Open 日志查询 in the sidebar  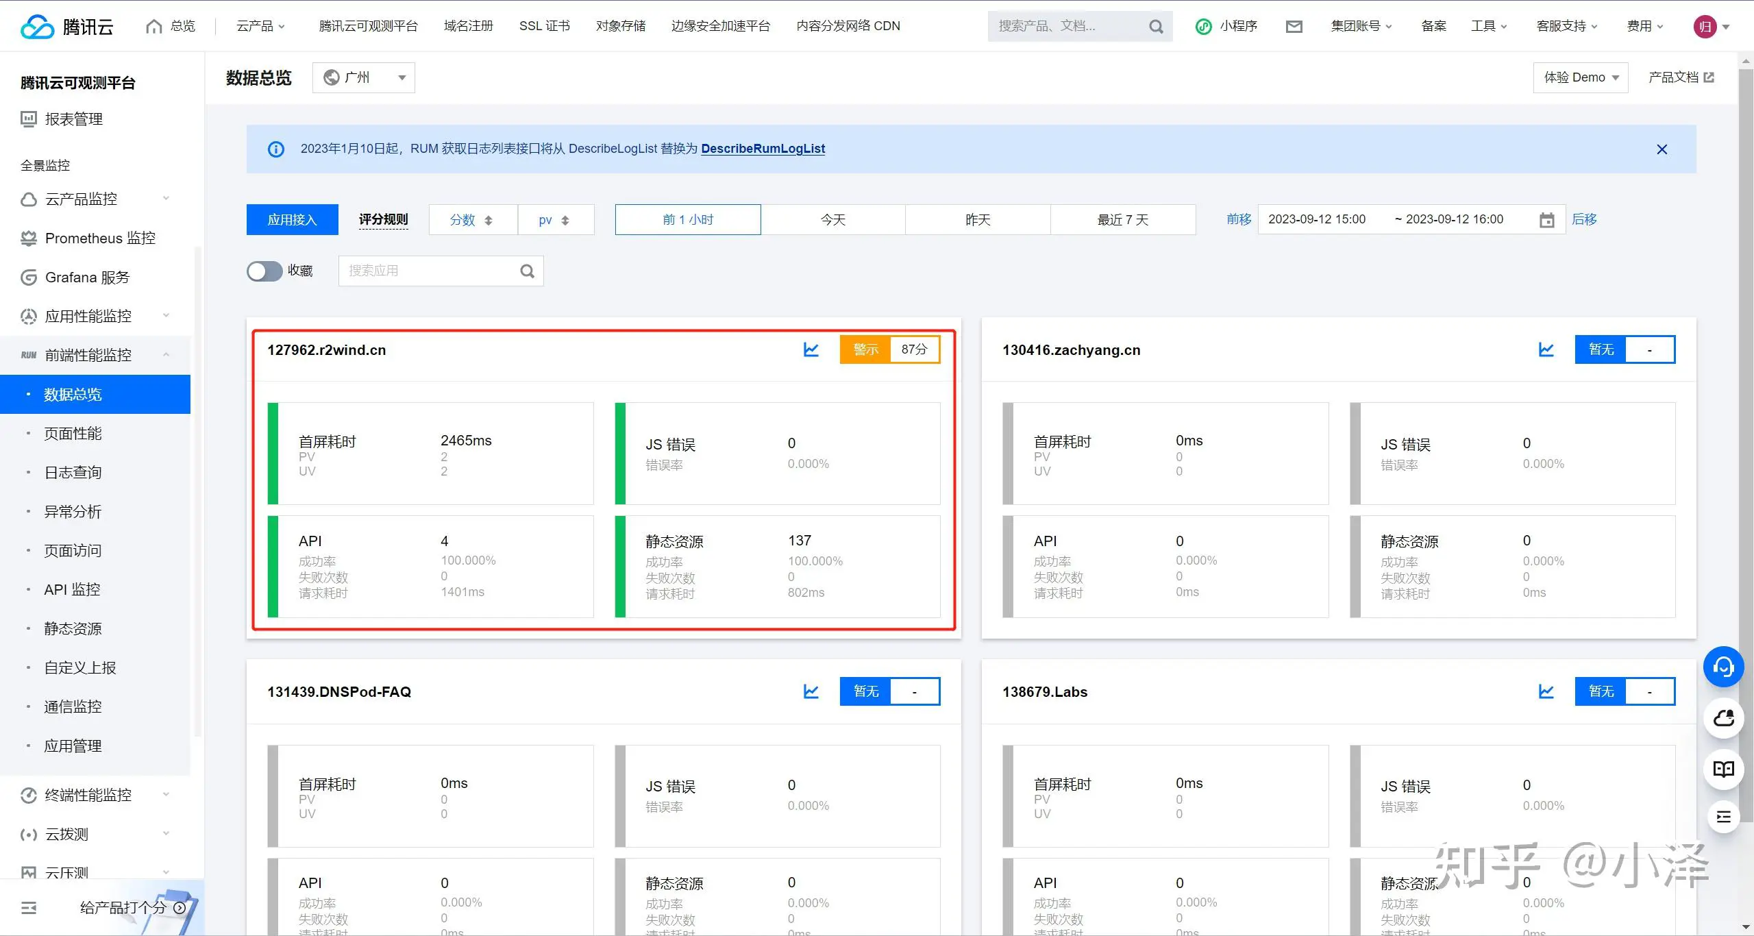(x=73, y=473)
